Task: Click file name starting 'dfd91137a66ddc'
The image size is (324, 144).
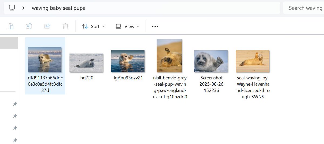Action: tap(45, 84)
